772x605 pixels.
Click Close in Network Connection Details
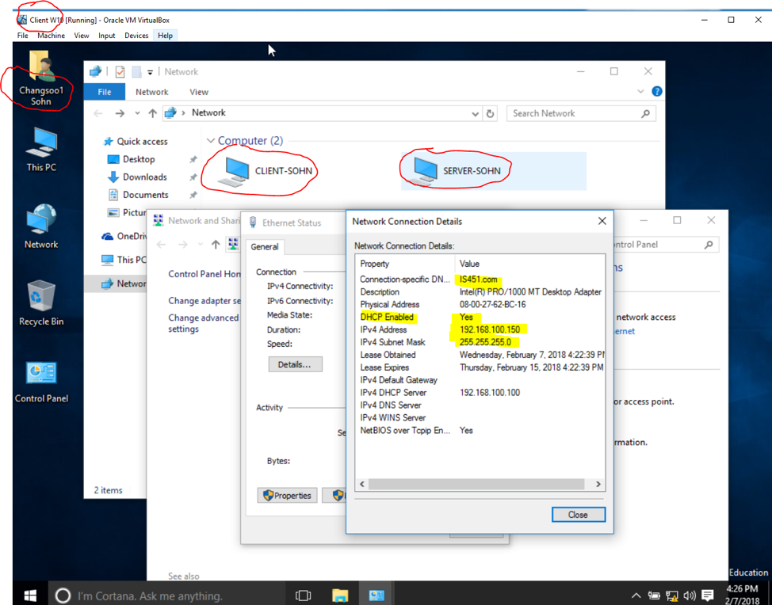pyautogui.click(x=578, y=515)
